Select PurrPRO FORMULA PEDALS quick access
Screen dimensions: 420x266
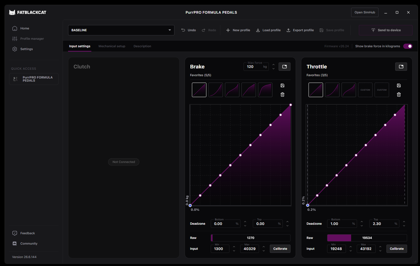coord(34,79)
